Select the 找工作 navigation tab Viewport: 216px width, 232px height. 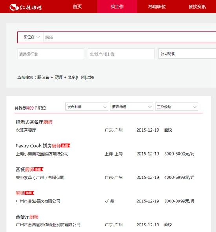117,7
